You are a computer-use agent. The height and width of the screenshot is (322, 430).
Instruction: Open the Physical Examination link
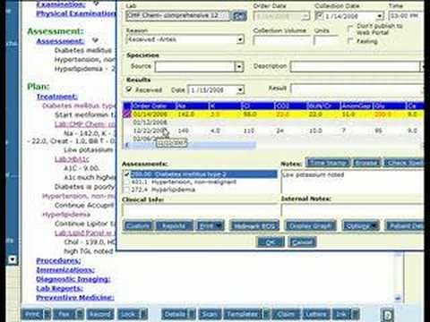coord(76,13)
